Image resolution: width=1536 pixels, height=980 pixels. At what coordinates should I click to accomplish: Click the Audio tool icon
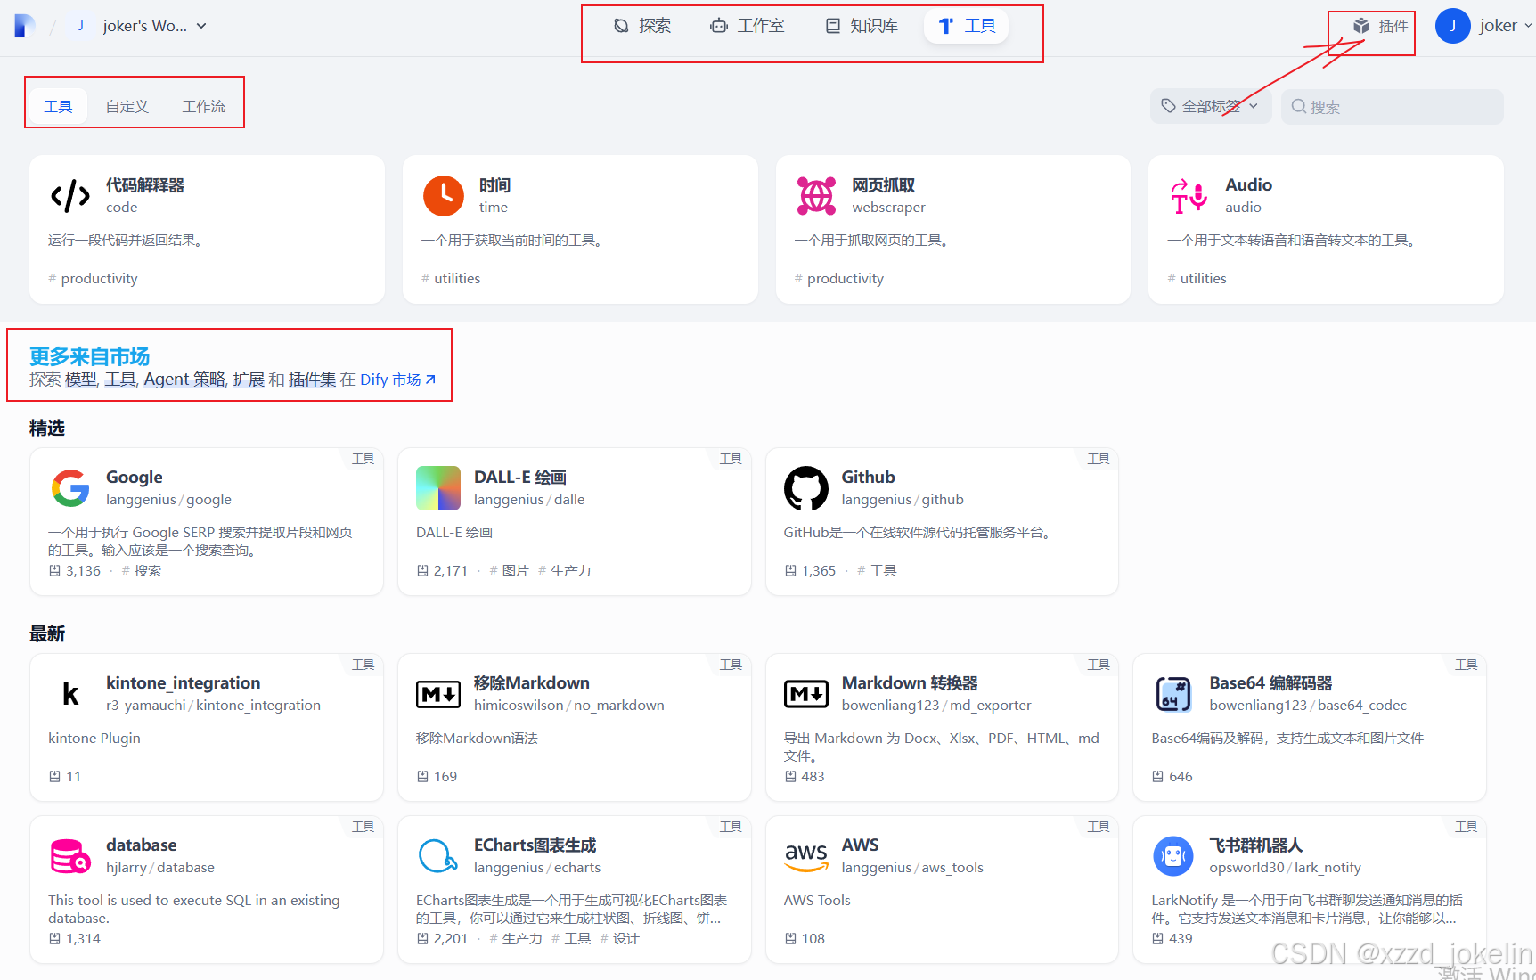pyautogui.click(x=1189, y=195)
